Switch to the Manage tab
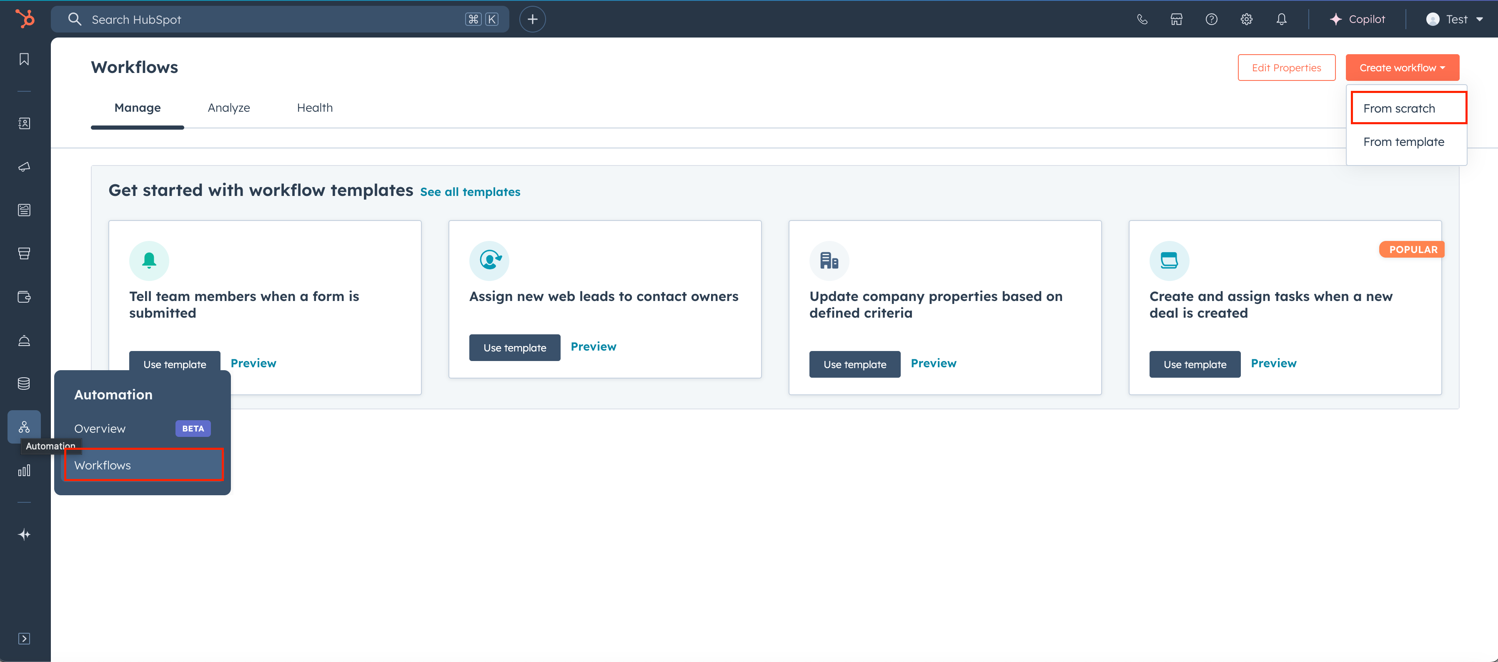1498x662 pixels. (x=137, y=108)
